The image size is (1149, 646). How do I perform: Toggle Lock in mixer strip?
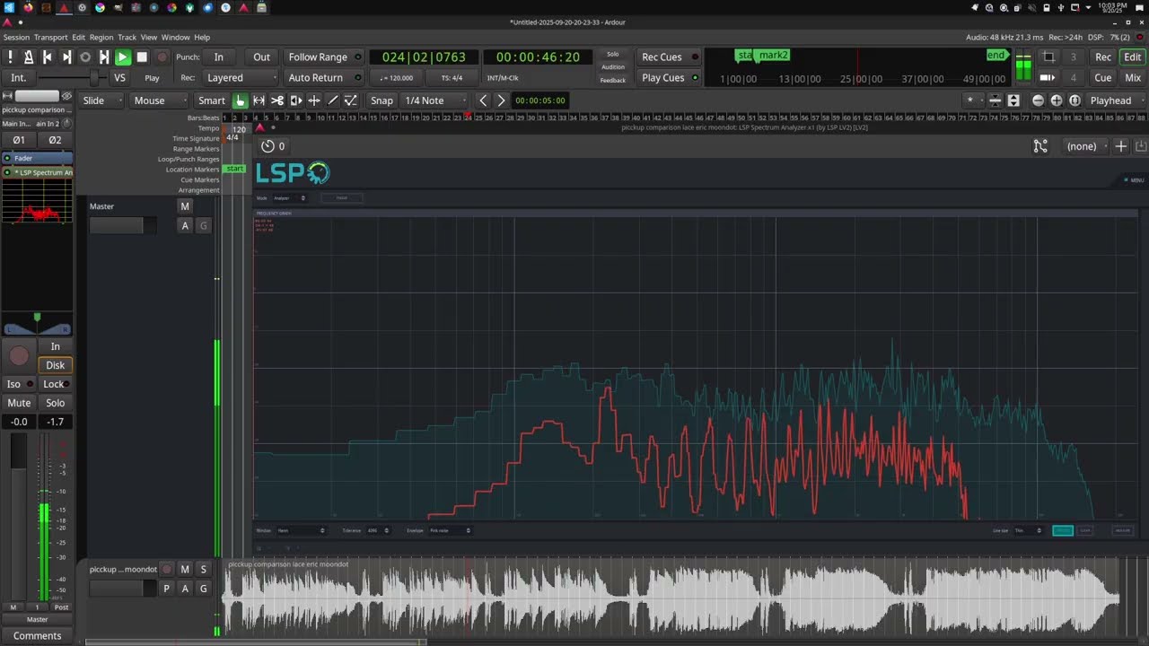tap(55, 384)
